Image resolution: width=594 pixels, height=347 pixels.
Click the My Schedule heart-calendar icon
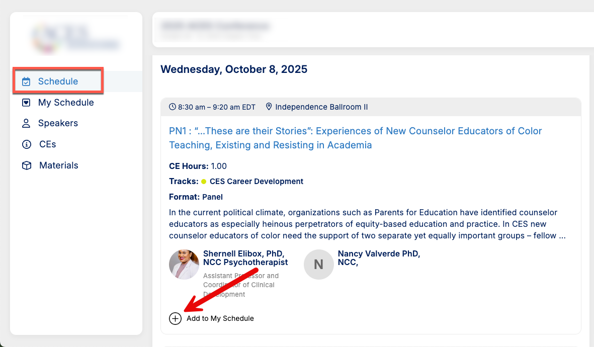[x=26, y=103]
